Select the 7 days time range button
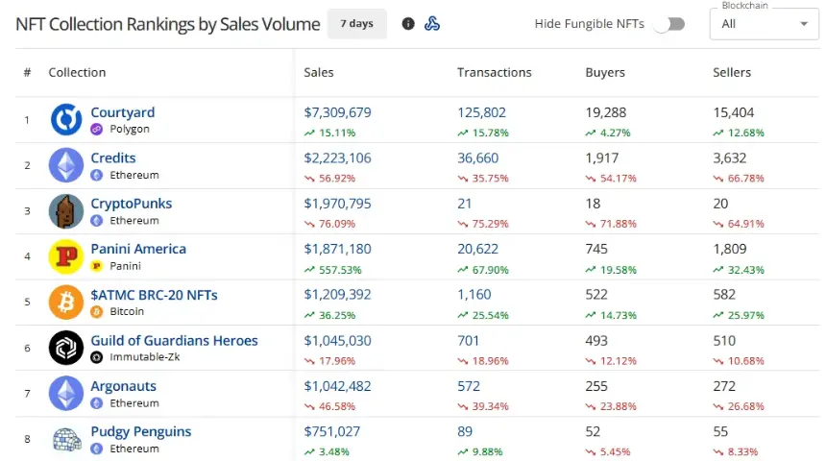 tap(357, 24)
